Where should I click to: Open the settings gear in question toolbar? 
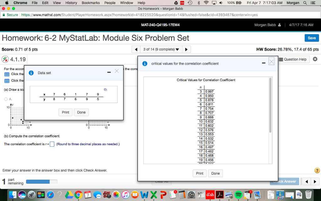(315, 59)
